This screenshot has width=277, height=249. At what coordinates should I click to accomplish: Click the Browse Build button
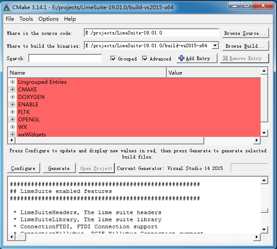(245, 46)
